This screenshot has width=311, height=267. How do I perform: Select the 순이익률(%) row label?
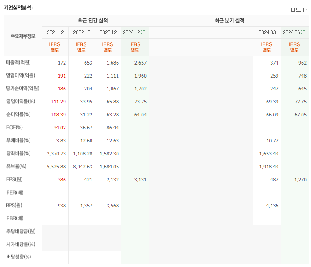pyautogui.click(x=18, y=114)
